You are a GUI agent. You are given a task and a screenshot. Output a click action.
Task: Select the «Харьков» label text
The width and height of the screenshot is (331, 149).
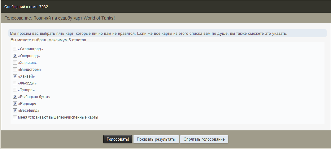(28, 63)
